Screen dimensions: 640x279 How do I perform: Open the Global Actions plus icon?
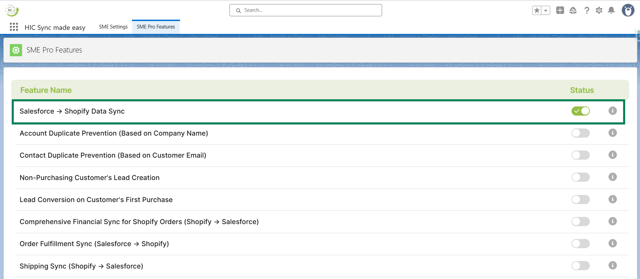pyautogui.click(x=560, y=11)
